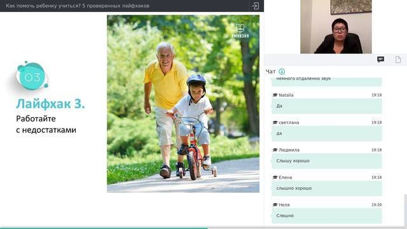Click the graduation cap icon next to Неля
Viewport: 407px width, 229px height.
275,205
